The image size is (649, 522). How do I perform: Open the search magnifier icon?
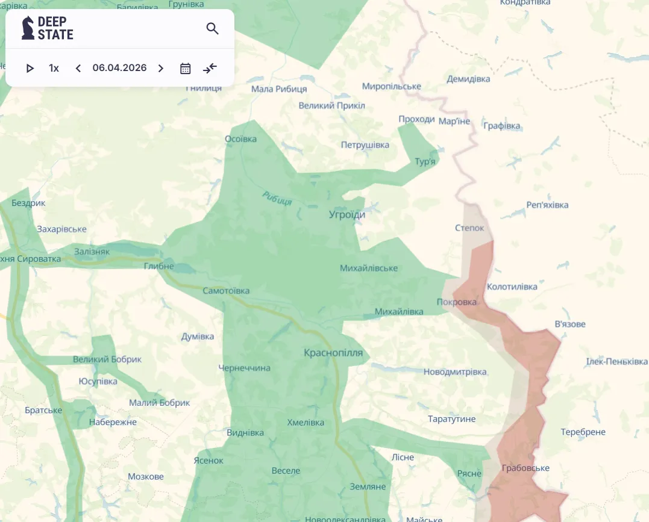[x=212, y=28]
